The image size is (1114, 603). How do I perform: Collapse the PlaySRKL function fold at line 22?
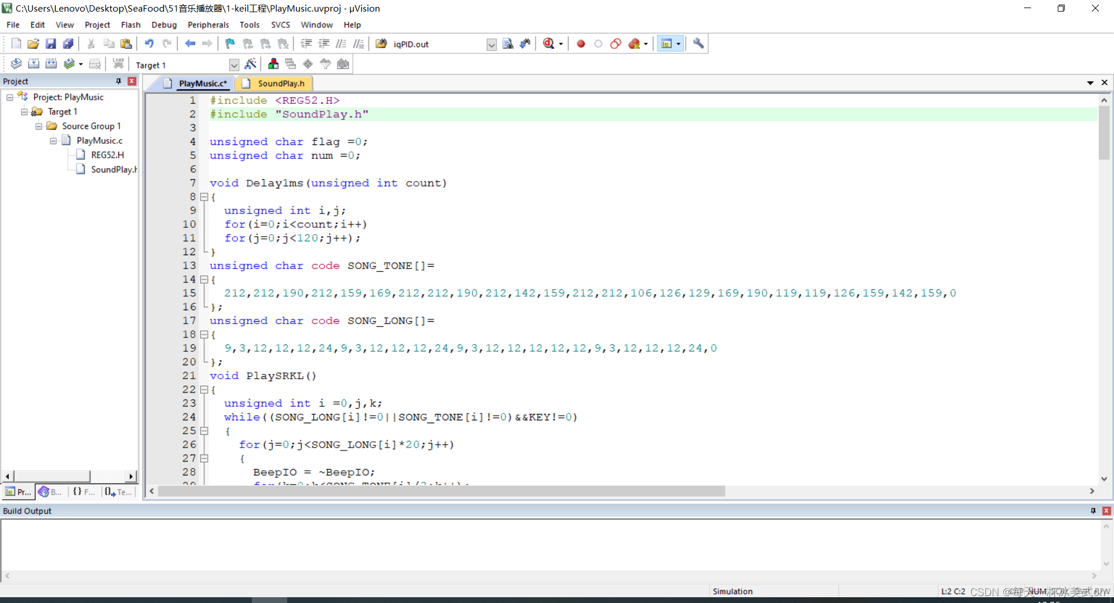click(204, 390)
